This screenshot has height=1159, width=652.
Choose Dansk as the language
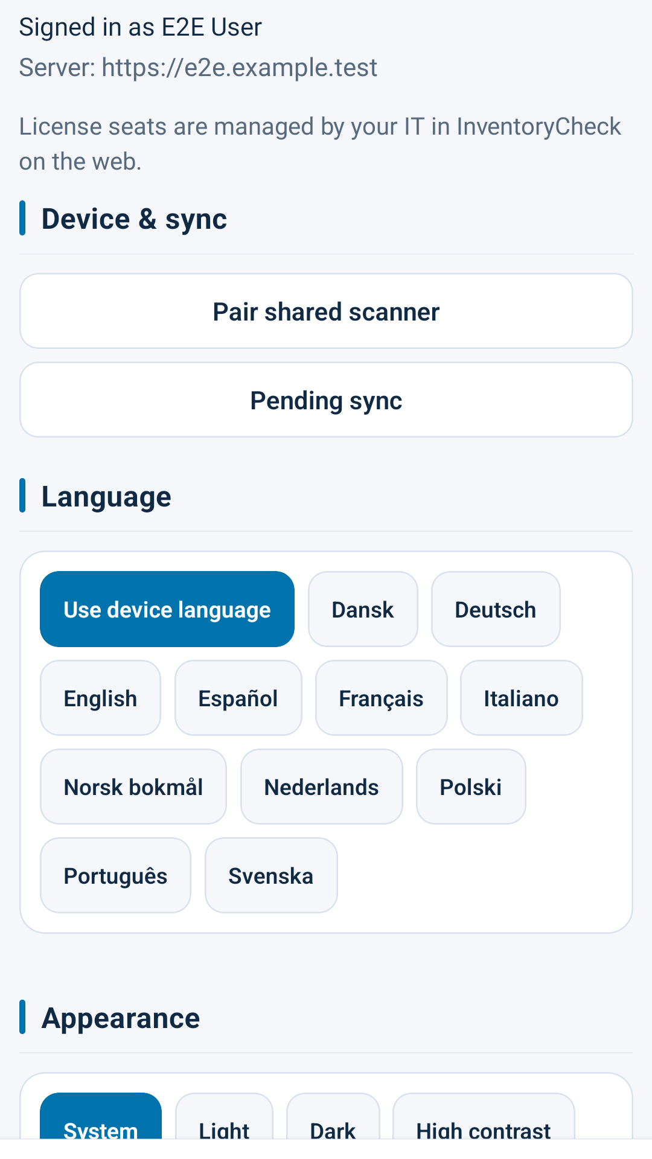point(363,609)
